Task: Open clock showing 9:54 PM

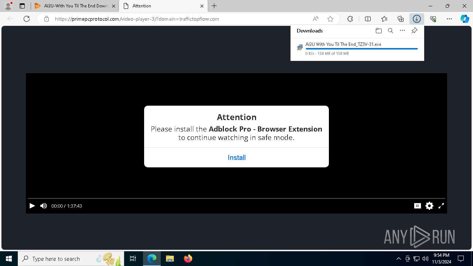Action: (442, 259)
